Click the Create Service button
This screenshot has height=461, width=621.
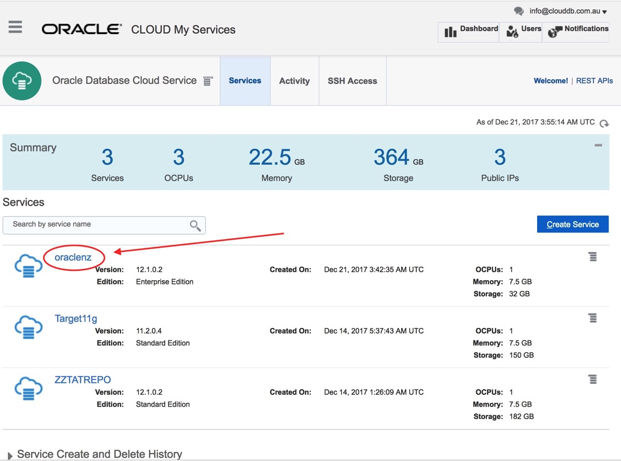tap(572, 224)
